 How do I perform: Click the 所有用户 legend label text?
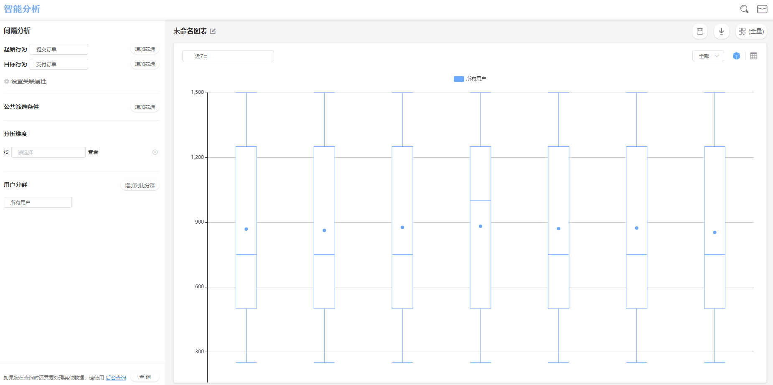tap(476, 79)
